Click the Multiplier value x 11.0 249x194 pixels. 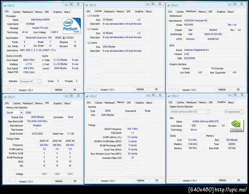[29, 64]
